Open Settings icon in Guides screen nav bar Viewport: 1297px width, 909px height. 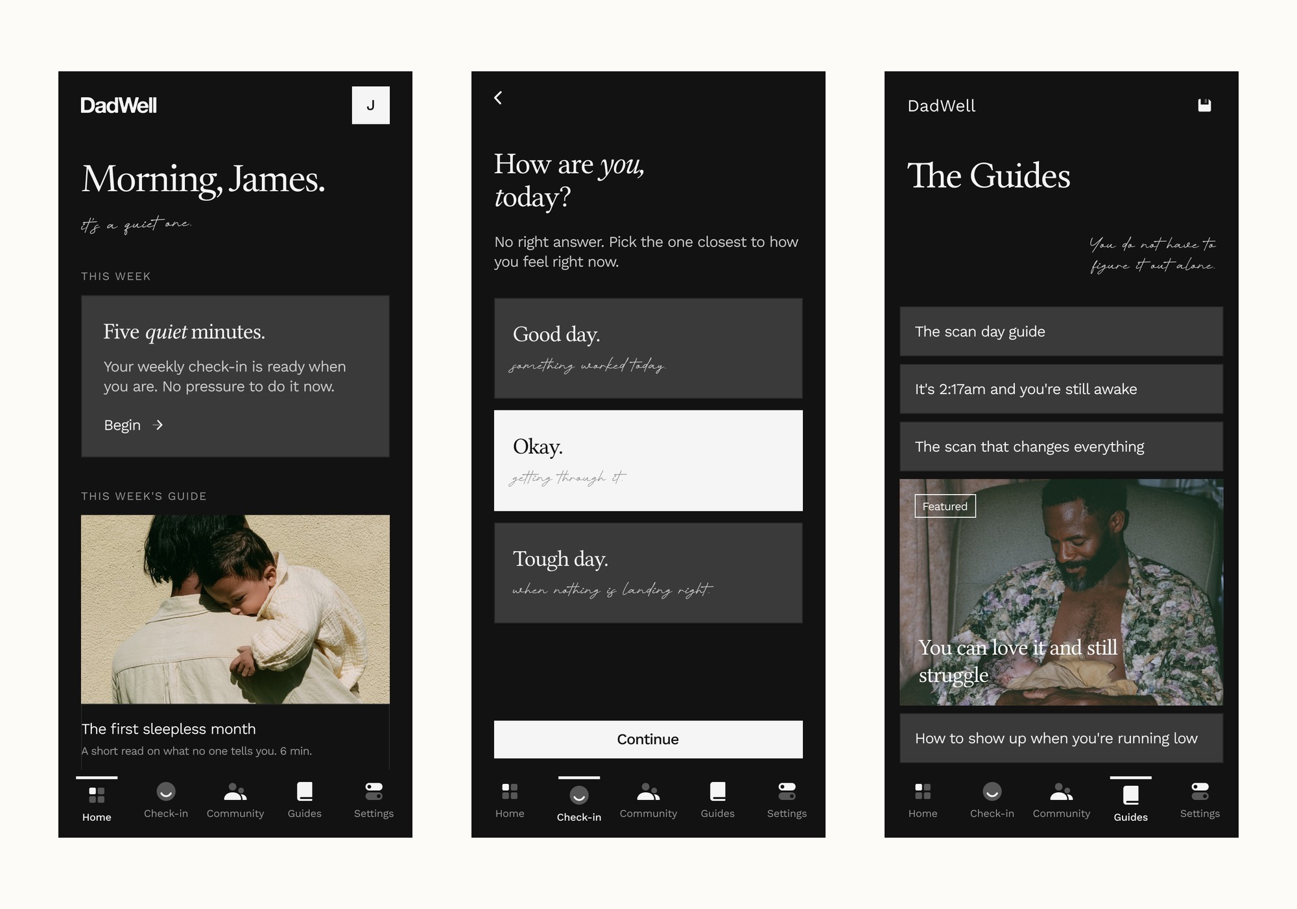(1200, 791)
